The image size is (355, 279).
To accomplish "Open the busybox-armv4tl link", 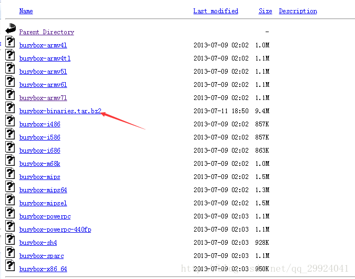I will coord(45,58).
